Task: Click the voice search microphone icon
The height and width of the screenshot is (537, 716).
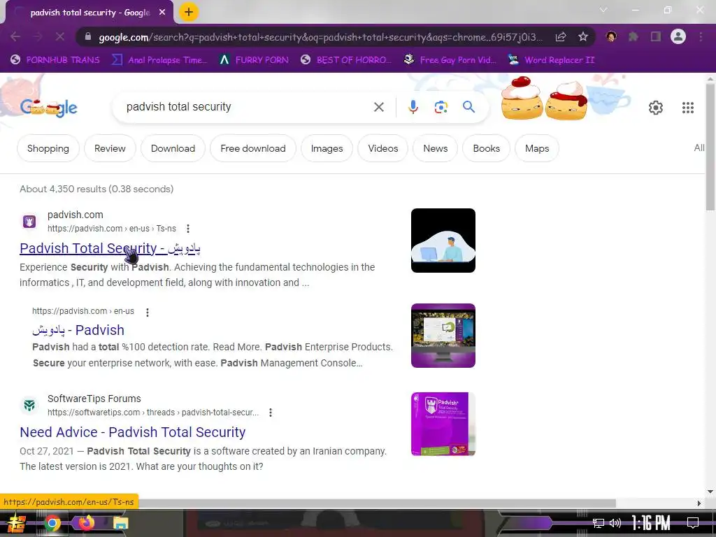Action: click(413, 107)
